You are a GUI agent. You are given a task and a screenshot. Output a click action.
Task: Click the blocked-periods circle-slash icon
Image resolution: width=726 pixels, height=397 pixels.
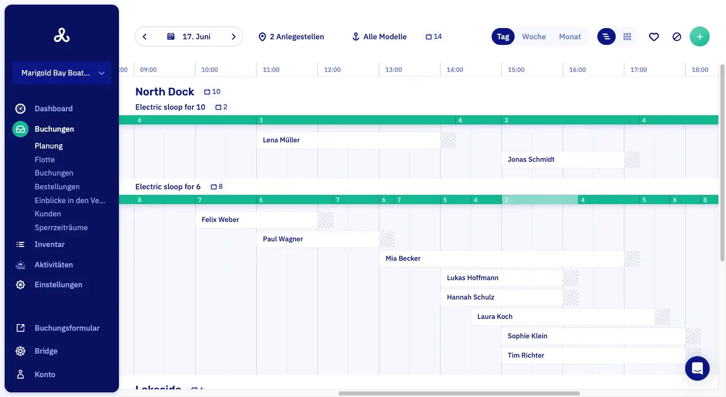click(x=677, y=37)
